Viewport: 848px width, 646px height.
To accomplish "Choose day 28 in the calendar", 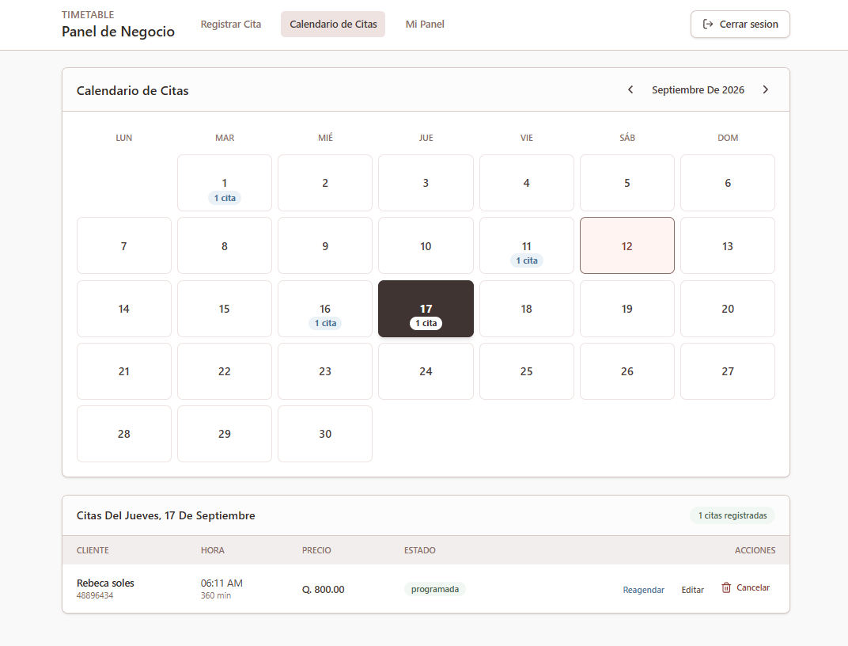I will click(x=124, y=434).
